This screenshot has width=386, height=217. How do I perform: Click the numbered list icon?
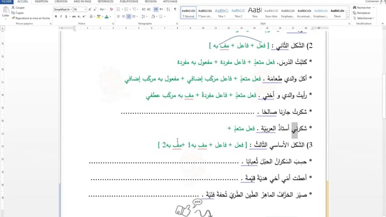tap(126, 10)
